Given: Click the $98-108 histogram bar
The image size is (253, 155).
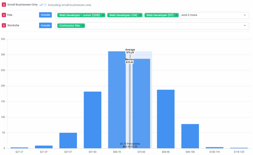Looking at the screenshot, I should [x=190, y=136].
